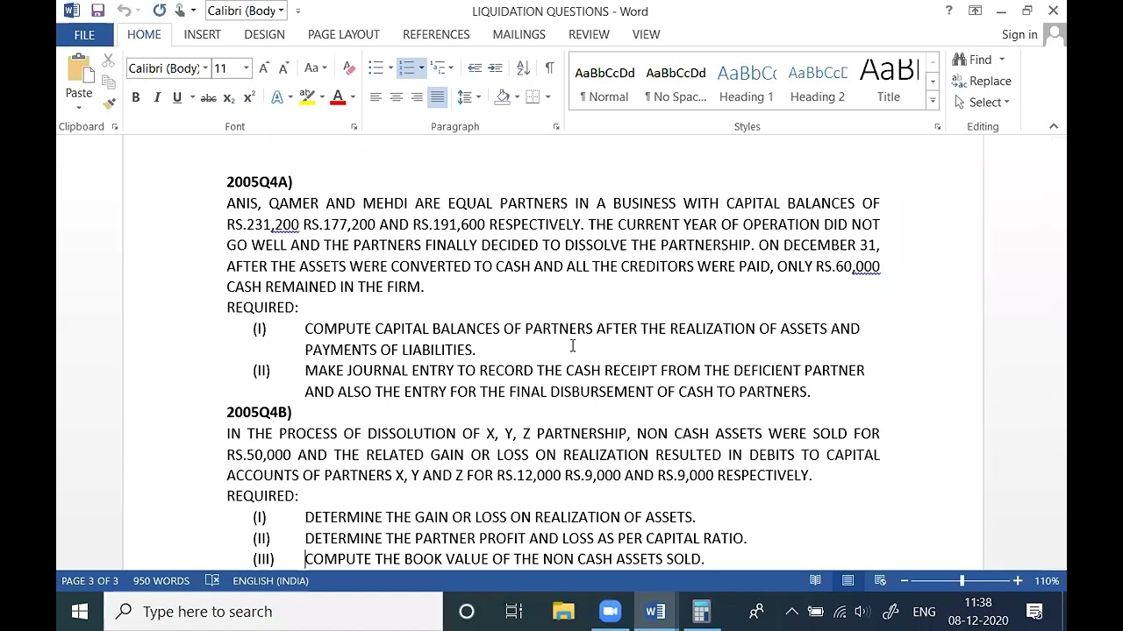Open Borders dropdown arrow
The height and width of the screenshot is (631, 1123).
point(547,97)
